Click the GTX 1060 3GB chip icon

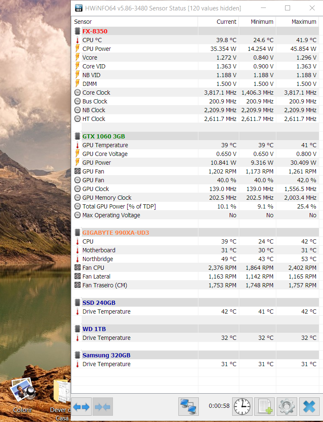pos(78,136)
